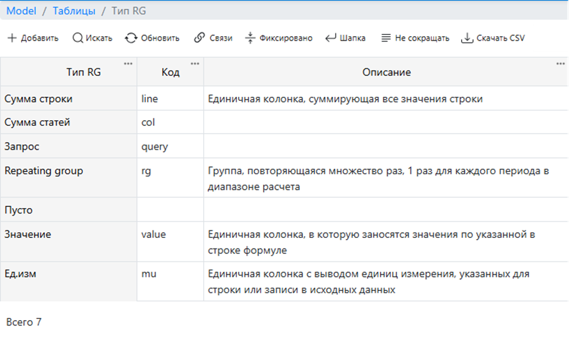Go to Model in the breadcrumb

tap(21, 11)
